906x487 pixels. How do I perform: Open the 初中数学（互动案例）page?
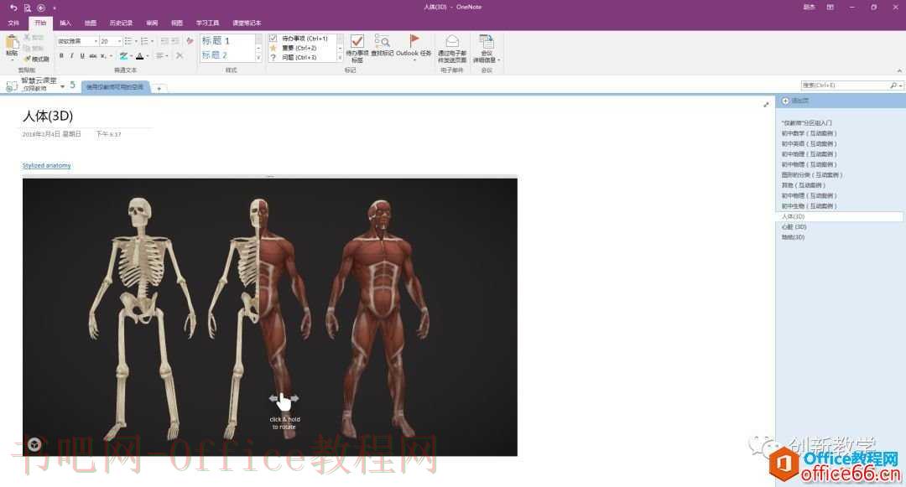click(x=809, y=133)
